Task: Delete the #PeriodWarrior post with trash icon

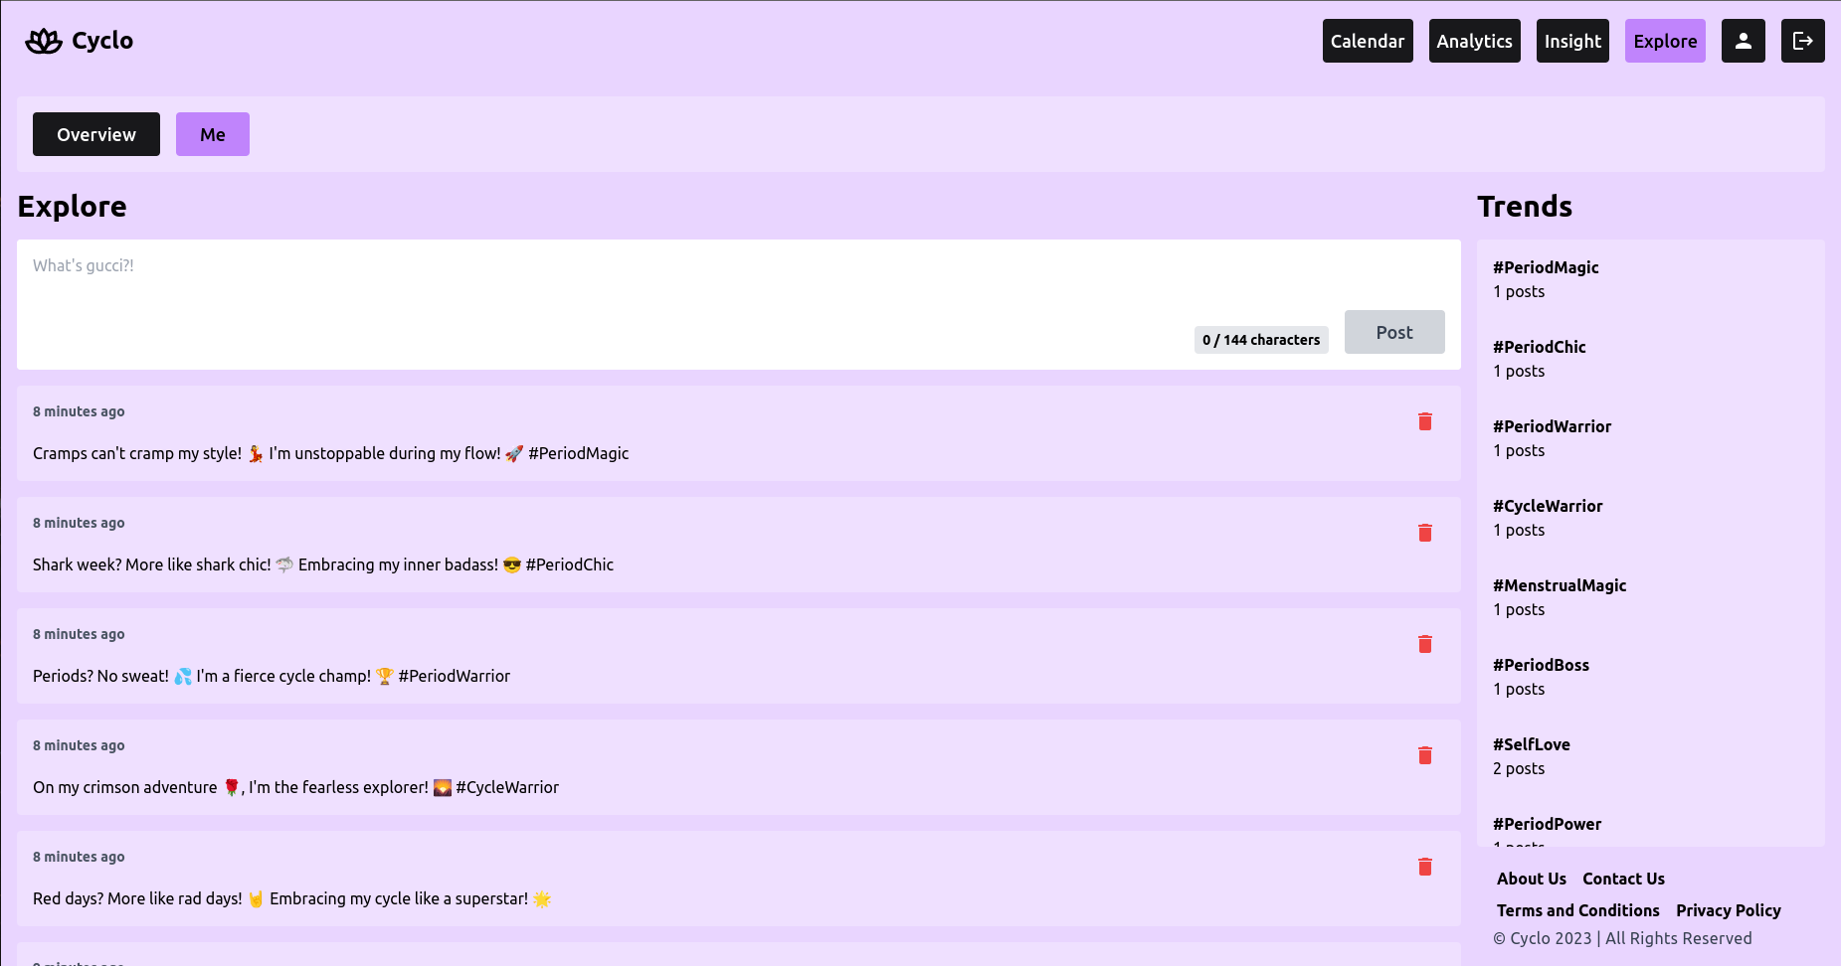Action: click(1425, 644)
